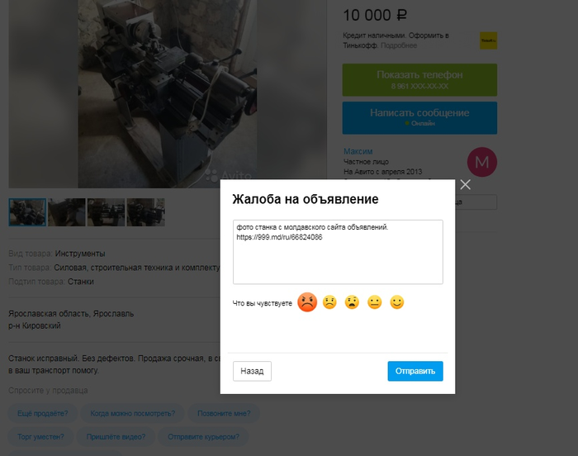Select the neutral face emoji

coord(375,302)
